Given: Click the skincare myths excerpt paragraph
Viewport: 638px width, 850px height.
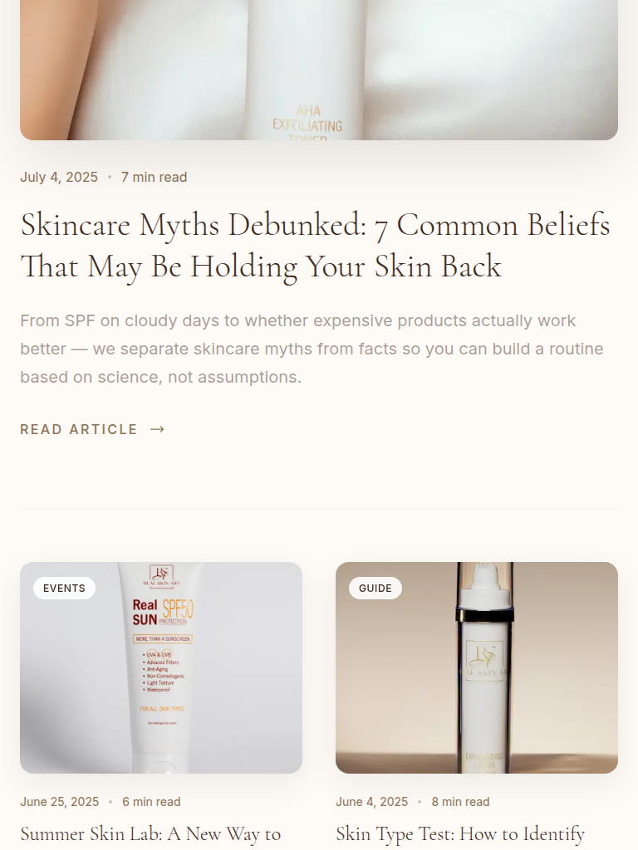Looking at the screenshot, I should click(312, 349).
